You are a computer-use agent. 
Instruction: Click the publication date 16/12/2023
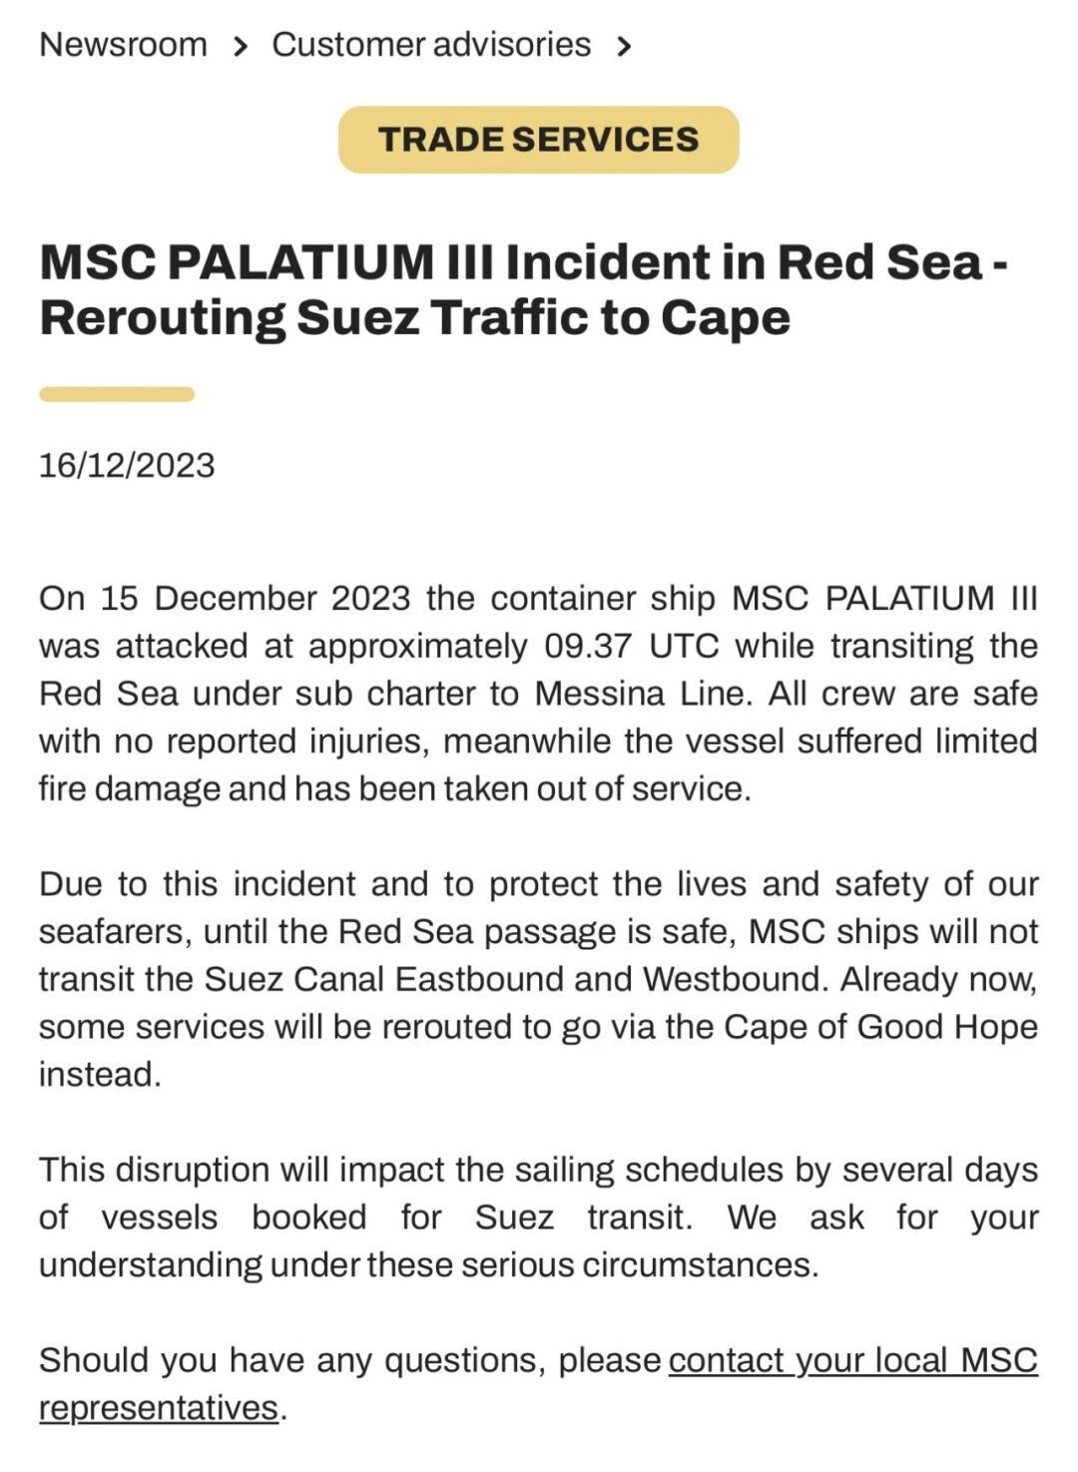(127, 466)
